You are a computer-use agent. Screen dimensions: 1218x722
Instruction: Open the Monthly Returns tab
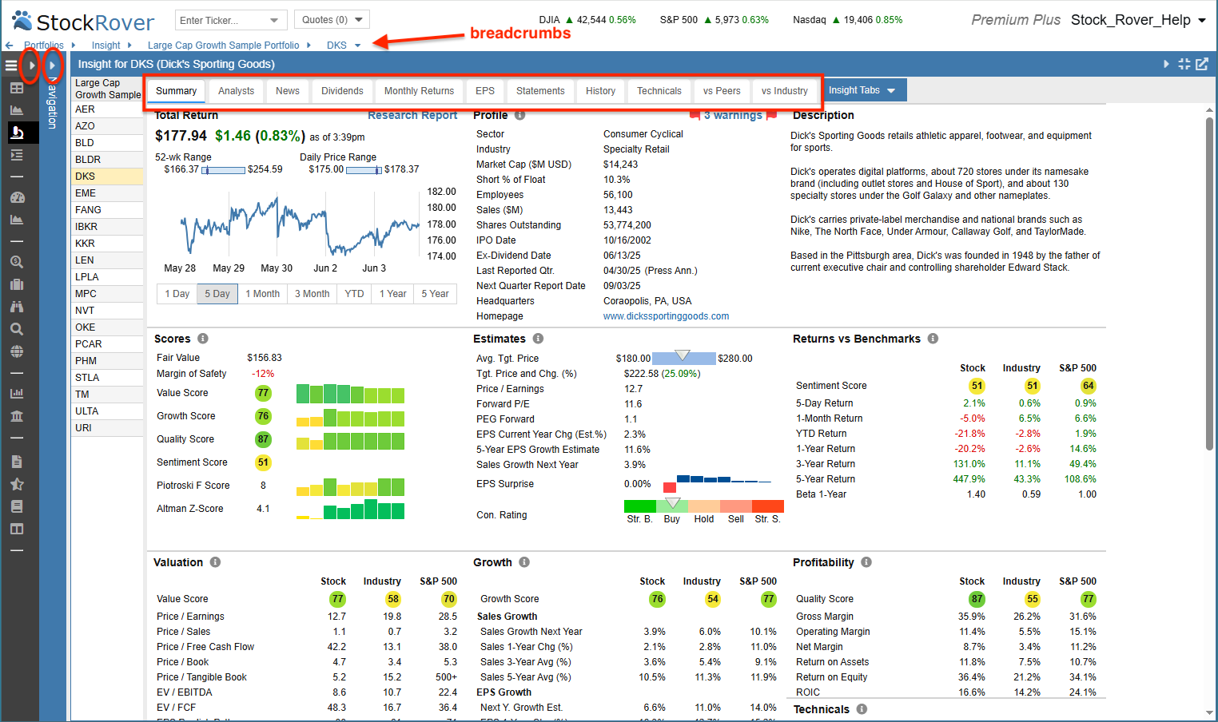pyautogui.click(x=419, y=91)
